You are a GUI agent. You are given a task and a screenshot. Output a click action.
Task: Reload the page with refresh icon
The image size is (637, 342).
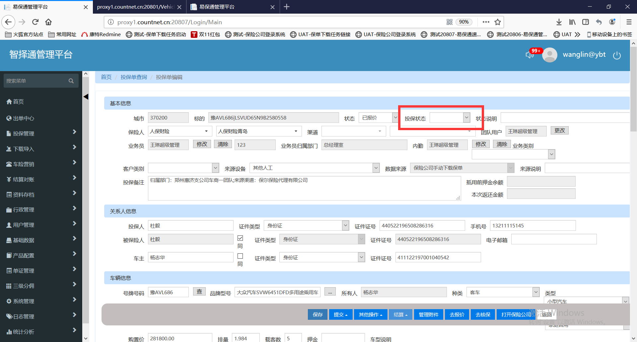(35, 22)
